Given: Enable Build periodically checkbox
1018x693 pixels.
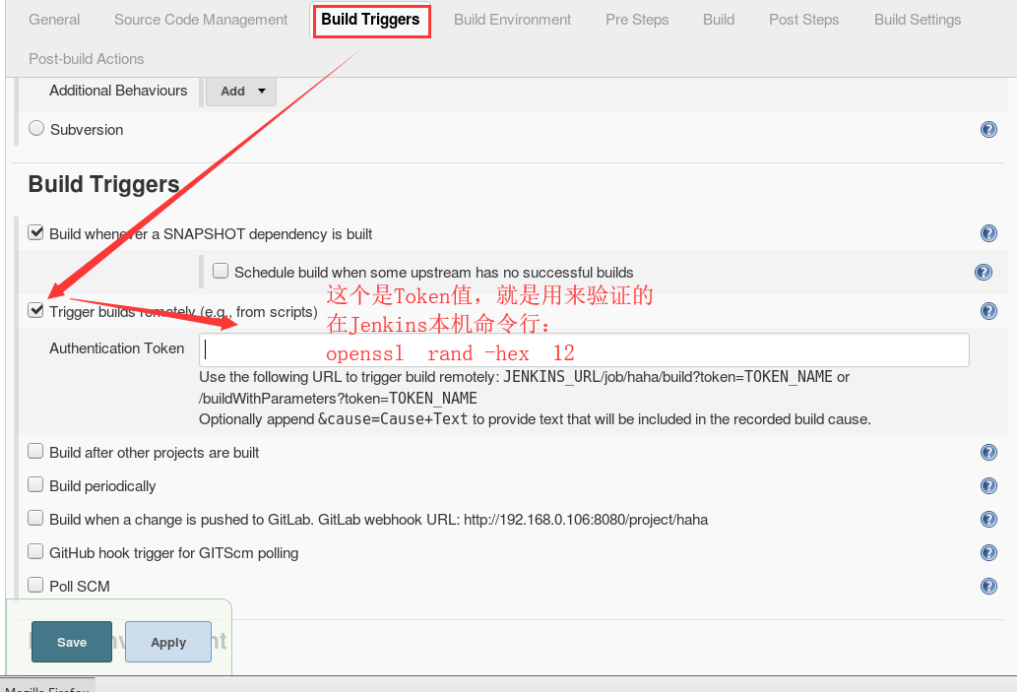Looking at the screenshot, I should pyautogui.click(x=35, y=484).
